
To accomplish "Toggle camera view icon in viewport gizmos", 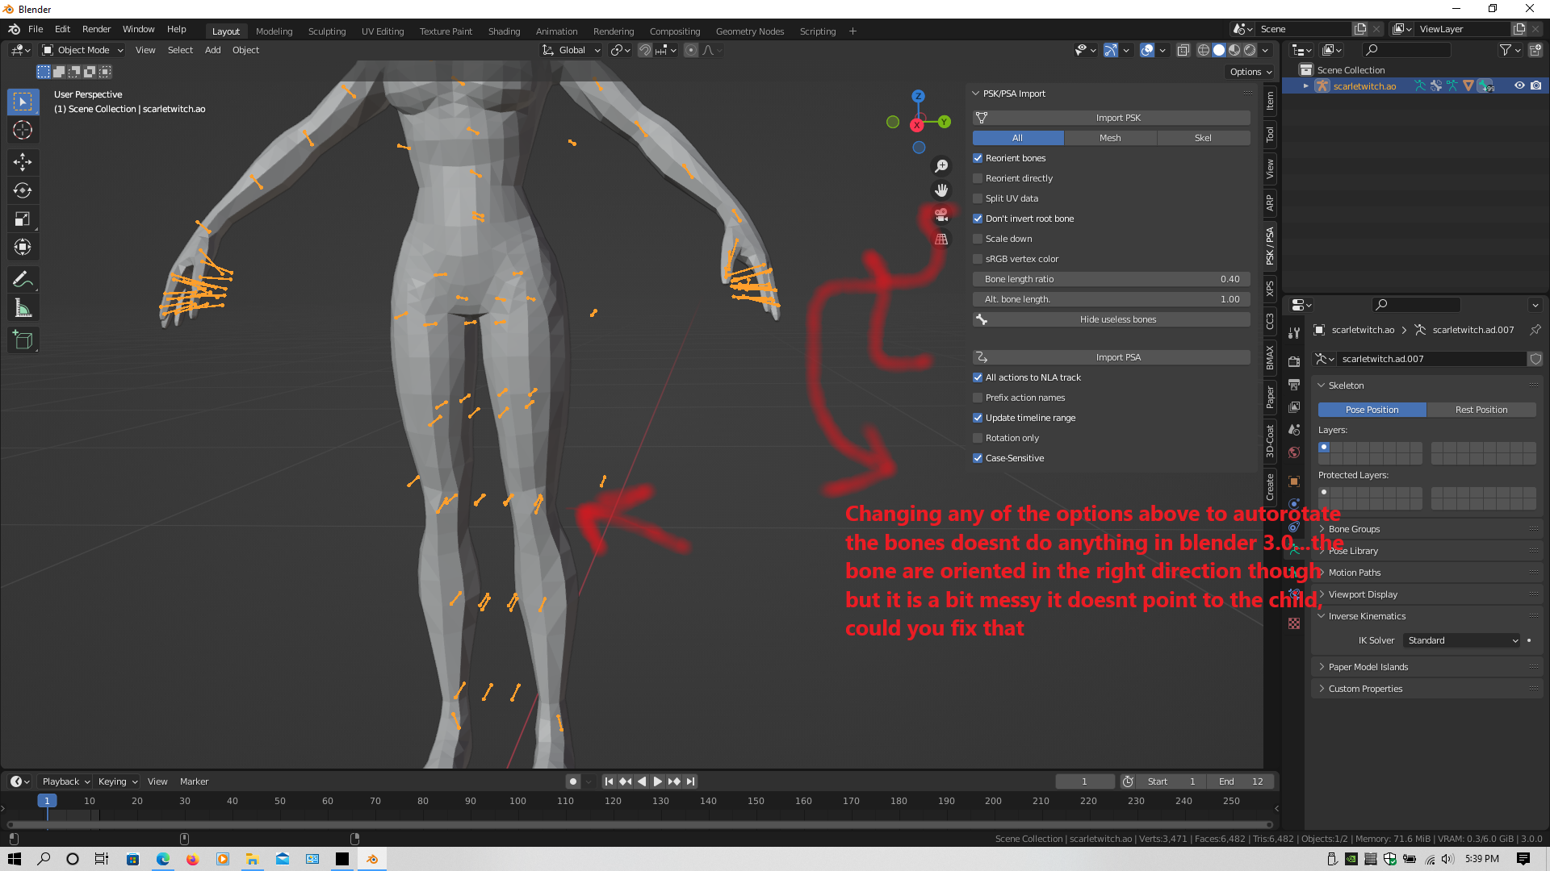I will click(941, 215).
